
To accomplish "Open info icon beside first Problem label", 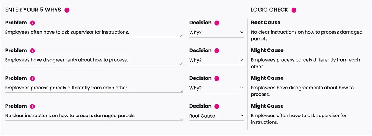I will (x=32, y=23).
